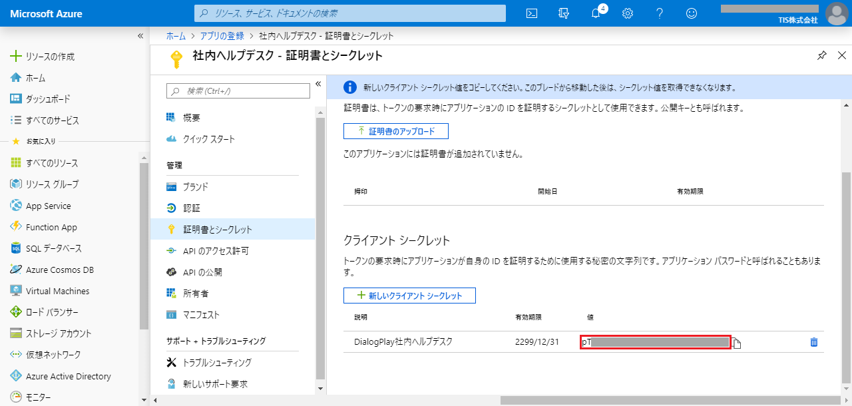Open モニター in favorites

tap(32, 397)
